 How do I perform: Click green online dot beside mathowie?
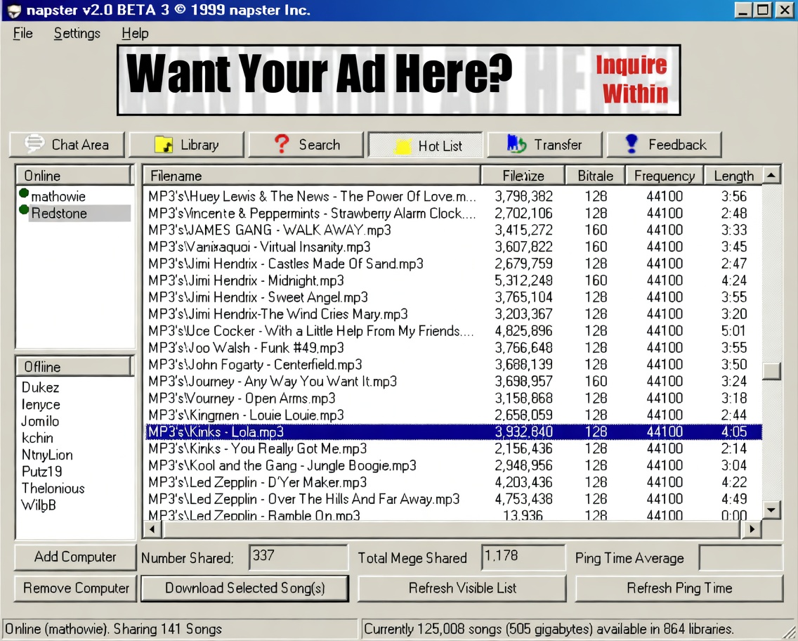click(x=24, y=193)
